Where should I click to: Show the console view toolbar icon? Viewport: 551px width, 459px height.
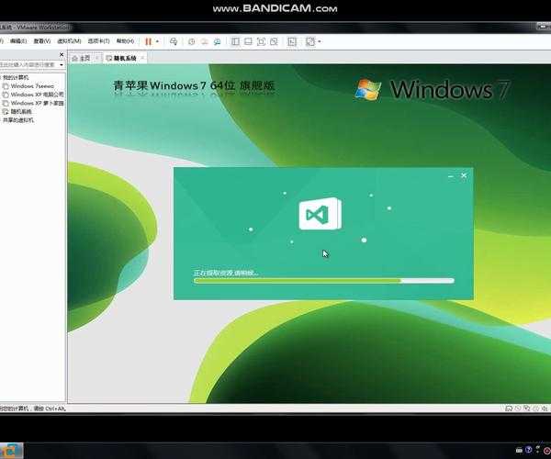click(x=292, y=41)
